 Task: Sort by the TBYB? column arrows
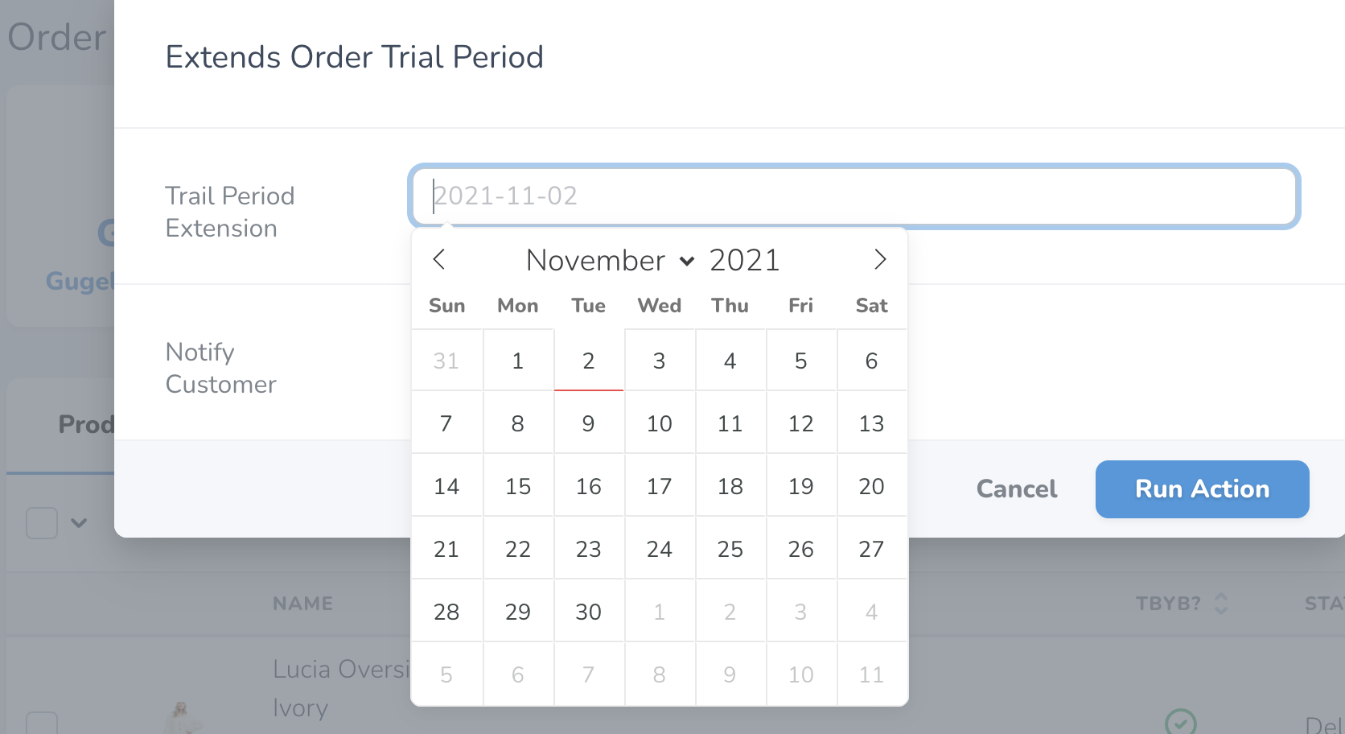point(1221,603)
